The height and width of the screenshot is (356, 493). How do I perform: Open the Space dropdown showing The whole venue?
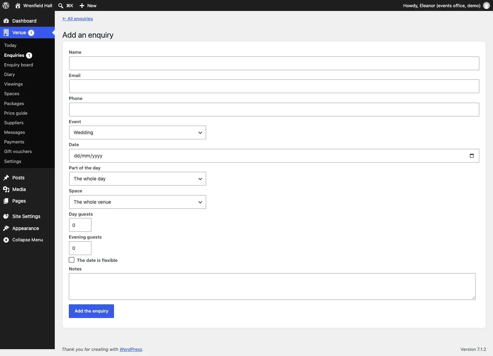point(138,202)
